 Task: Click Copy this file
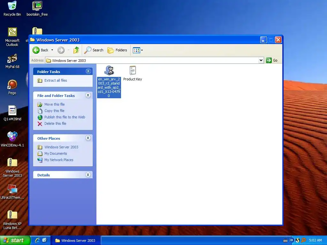click(x=54, y=111)
